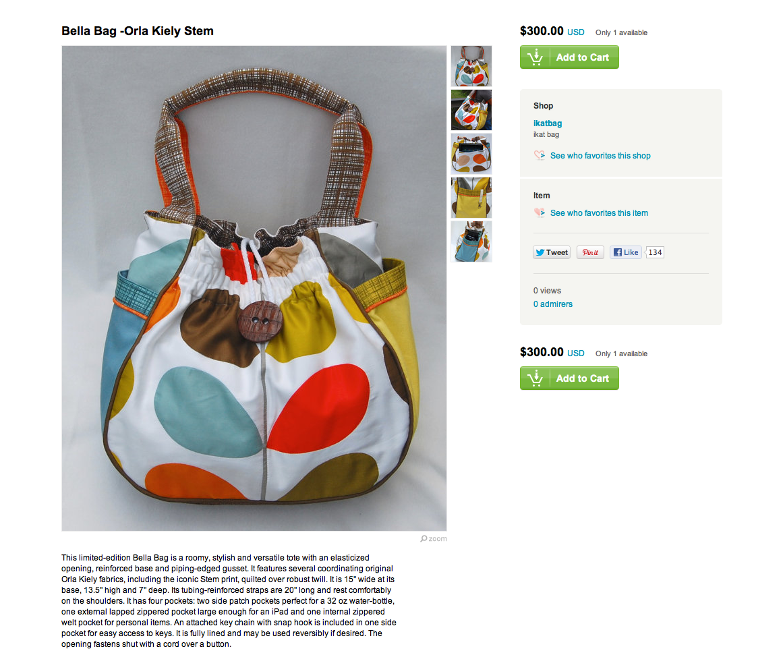Click the USD currency link near top price
The width and height of the screenshot is (783, 657).
[x=576, y=32]
